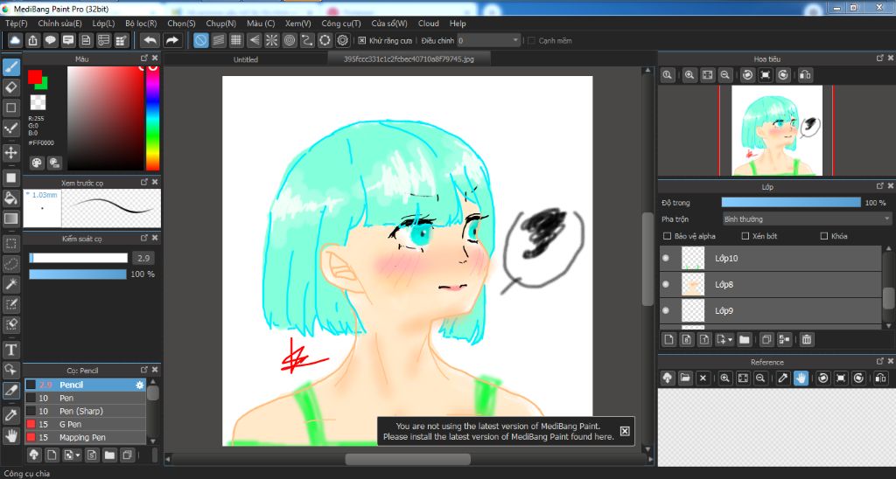Click the Undo arrow

150,40
